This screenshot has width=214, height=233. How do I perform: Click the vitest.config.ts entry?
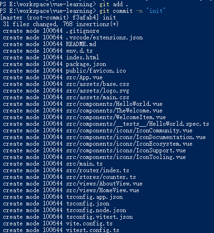coord(93,230)
